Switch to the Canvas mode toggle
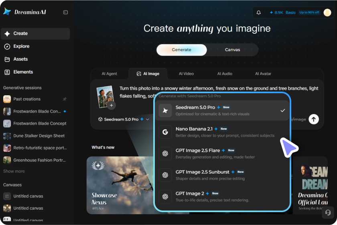This screenshot has height=225, width=337. pyautogui.click(x=232, y=50)
